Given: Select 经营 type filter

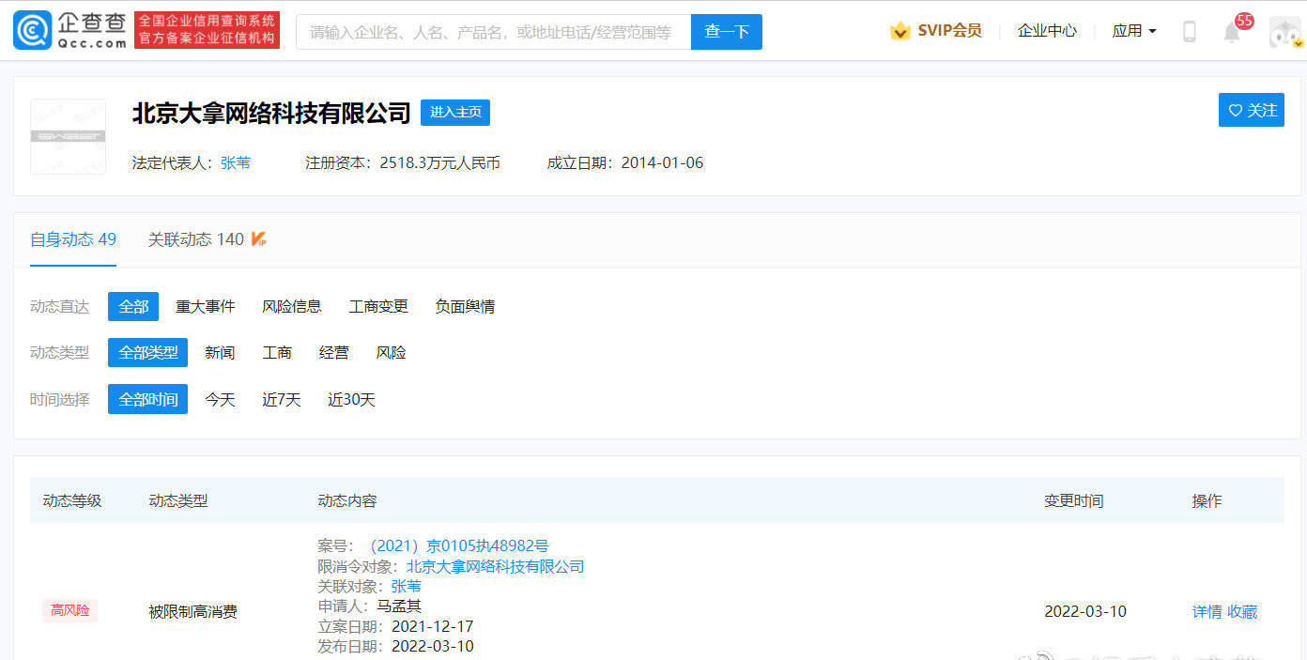Looking at the screenshot, I should point(334,352).
